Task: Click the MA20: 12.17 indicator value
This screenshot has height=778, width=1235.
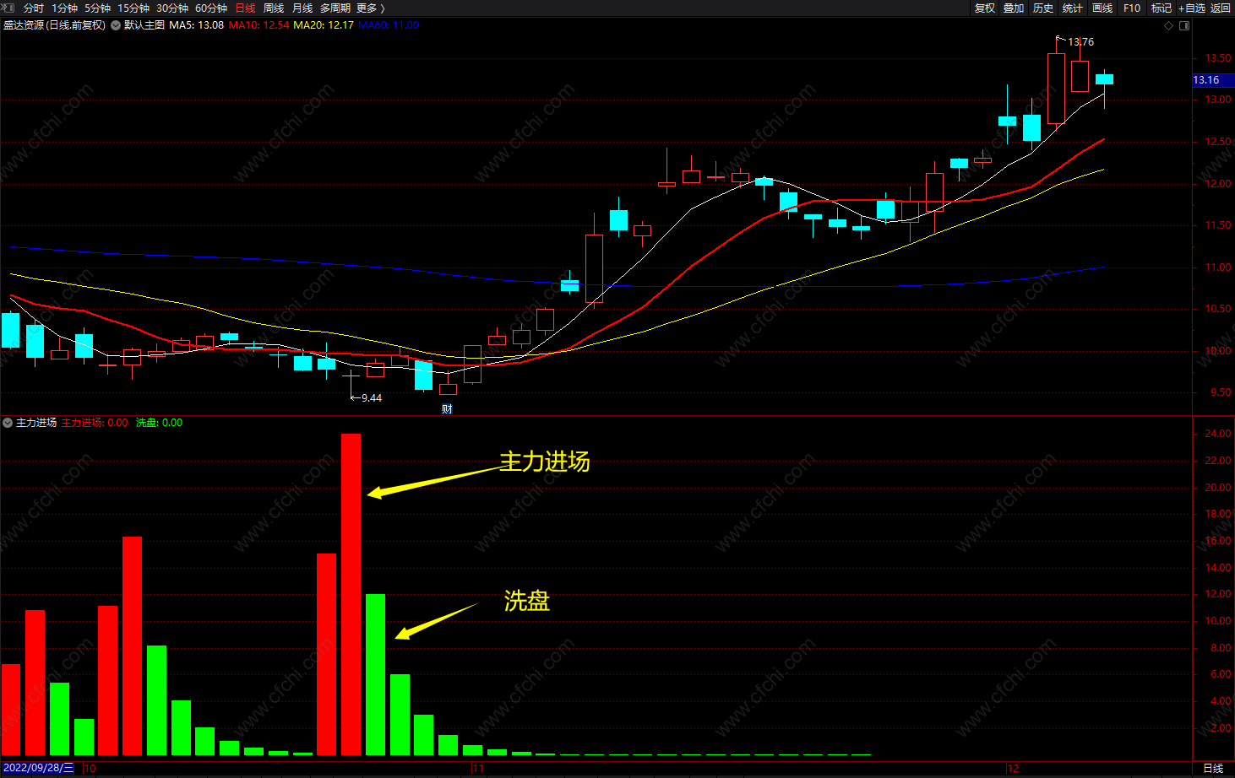Action: (324, 25)
